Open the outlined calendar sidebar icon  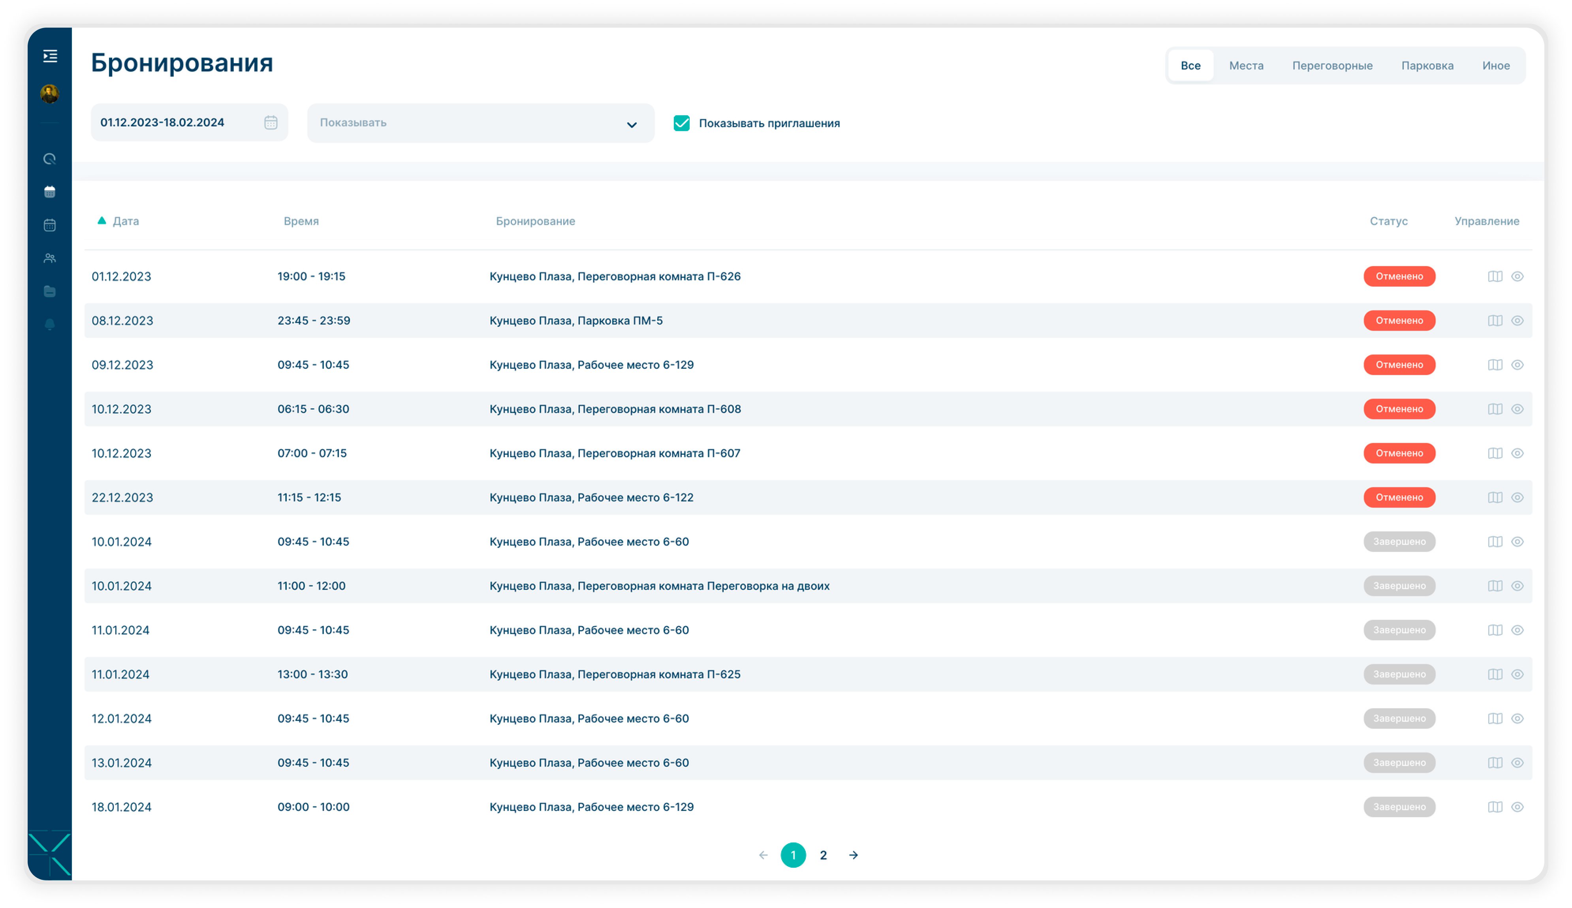click(x=50, y=225)
